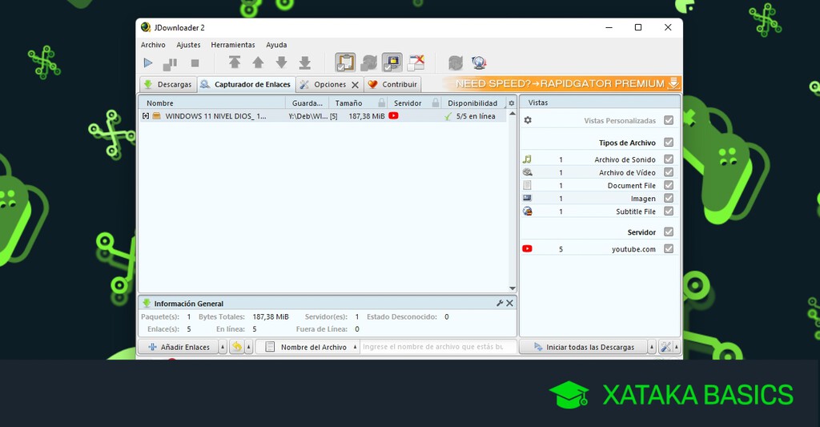Click the YouTube server icon in package row
Screen dimensions: 820x427
click(393, 115)
